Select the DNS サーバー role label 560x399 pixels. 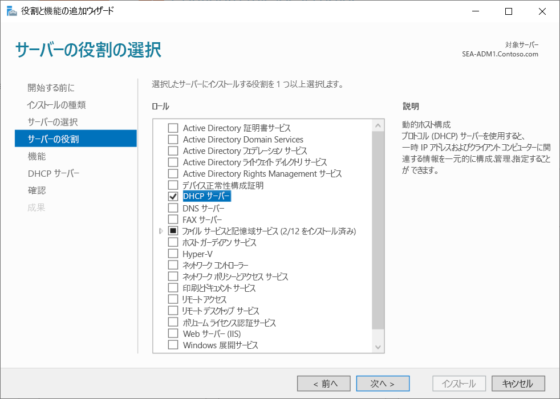[204, 209]
